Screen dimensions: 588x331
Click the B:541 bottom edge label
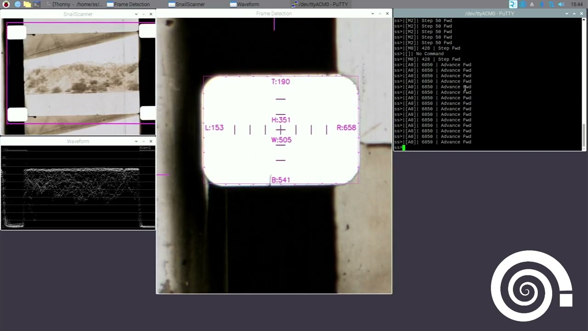tap(280, 180)
